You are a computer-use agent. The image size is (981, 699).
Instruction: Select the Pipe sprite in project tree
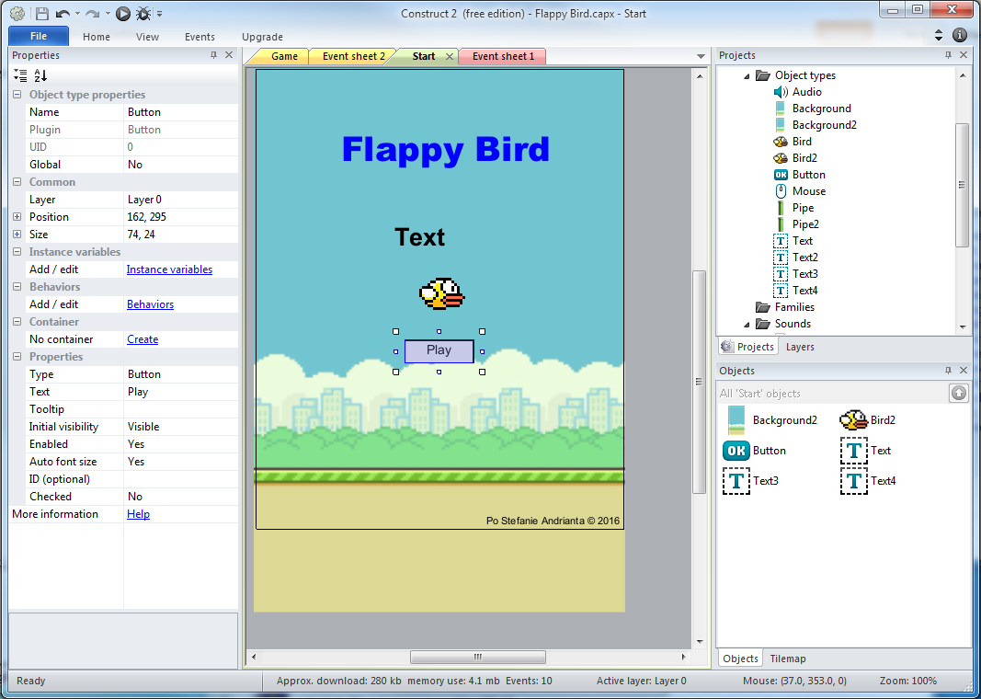[803, 208]
